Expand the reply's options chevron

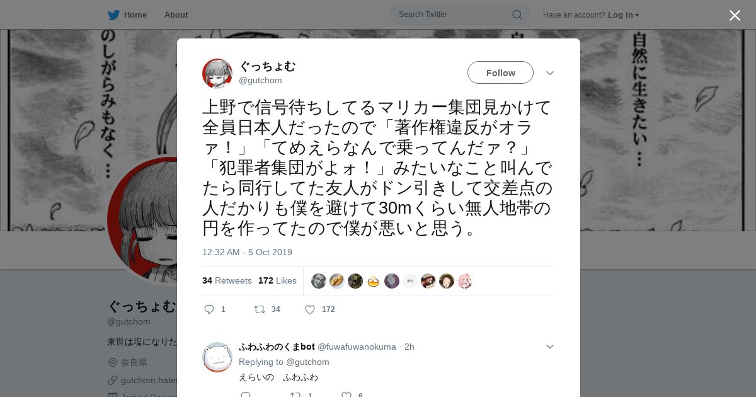tap(550, 347)
